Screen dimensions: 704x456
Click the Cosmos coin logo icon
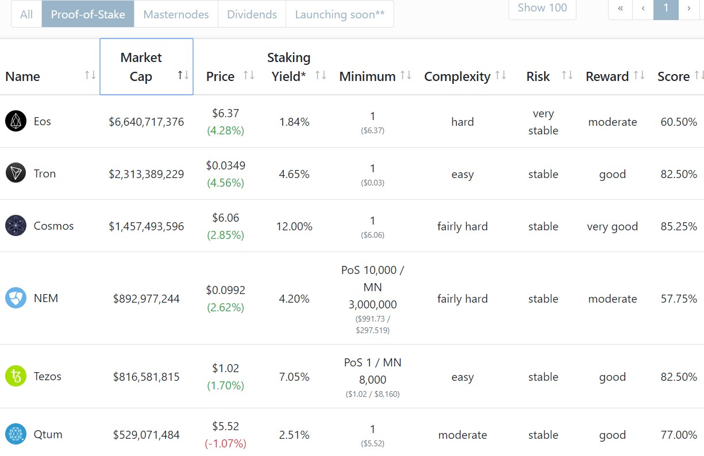click(16, 226)
